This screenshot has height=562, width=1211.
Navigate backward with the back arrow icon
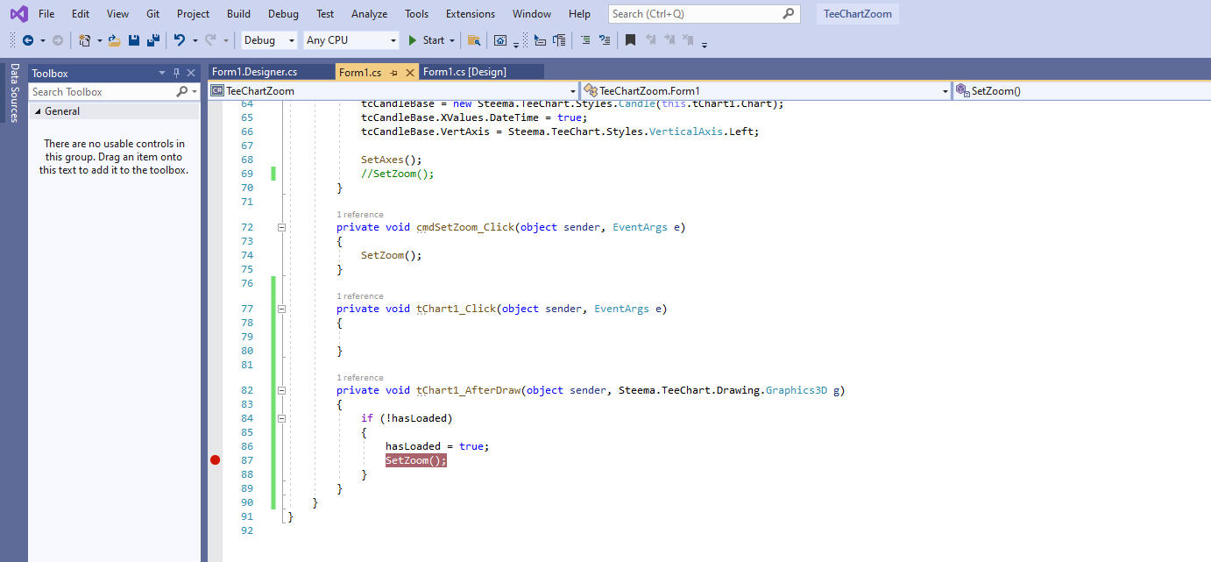coord(28,40)
